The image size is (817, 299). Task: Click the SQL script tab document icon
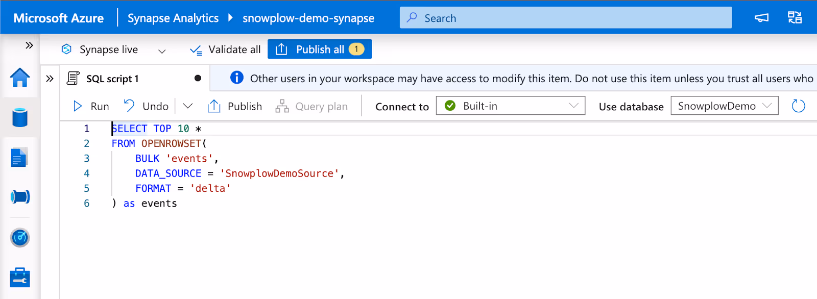click(x=74, y=78)
